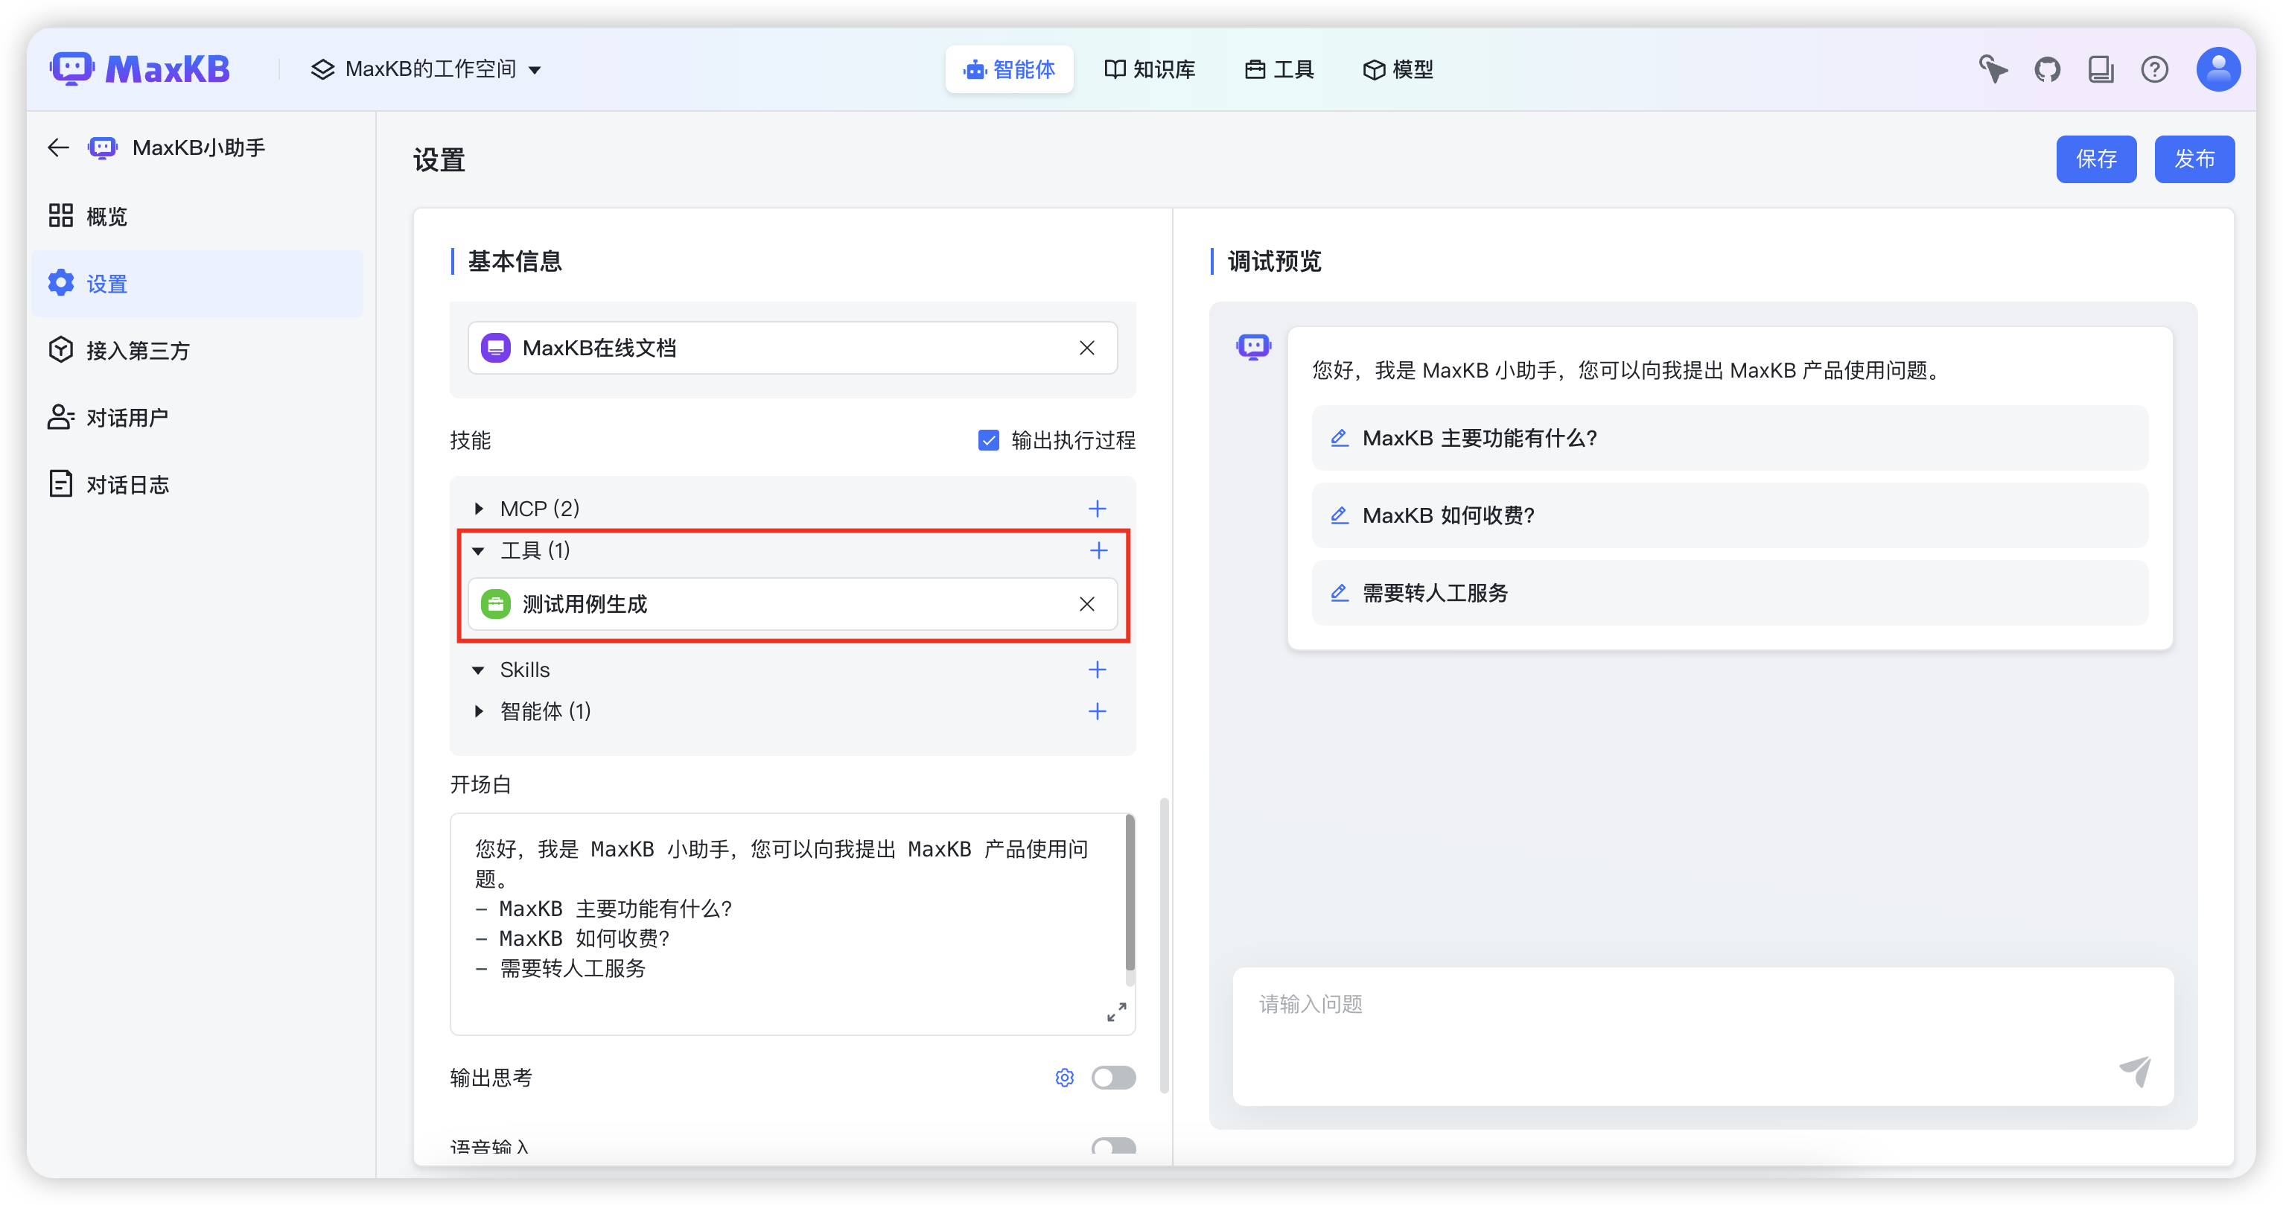Open the MaxKB的工作空间 workspace dropdown

426,69
